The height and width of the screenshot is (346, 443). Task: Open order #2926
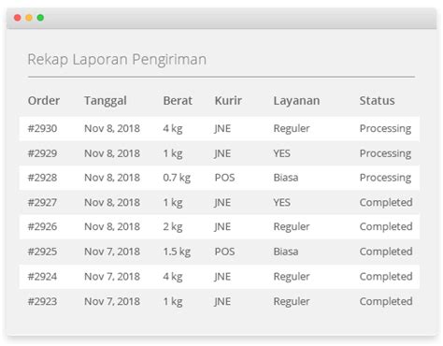click(42, 226)
